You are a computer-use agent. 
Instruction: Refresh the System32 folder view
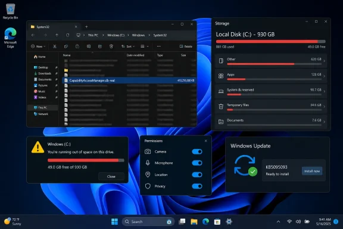tap(68, 35)
